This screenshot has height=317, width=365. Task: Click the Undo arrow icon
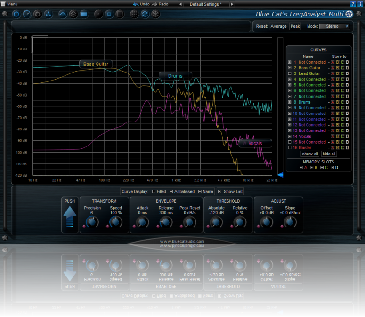[136, 4]
